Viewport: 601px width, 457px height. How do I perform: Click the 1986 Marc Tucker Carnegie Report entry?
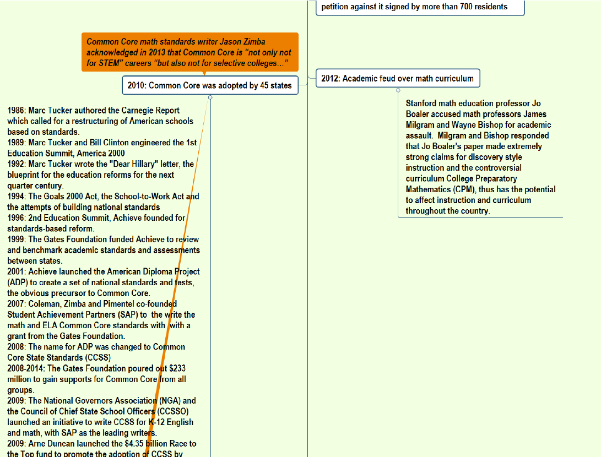tap(99, 121)
